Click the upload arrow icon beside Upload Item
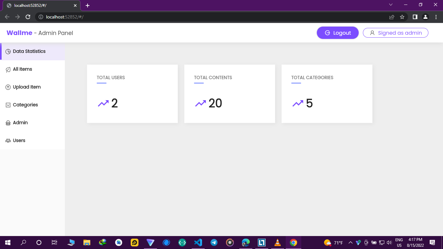 point(8,87)
